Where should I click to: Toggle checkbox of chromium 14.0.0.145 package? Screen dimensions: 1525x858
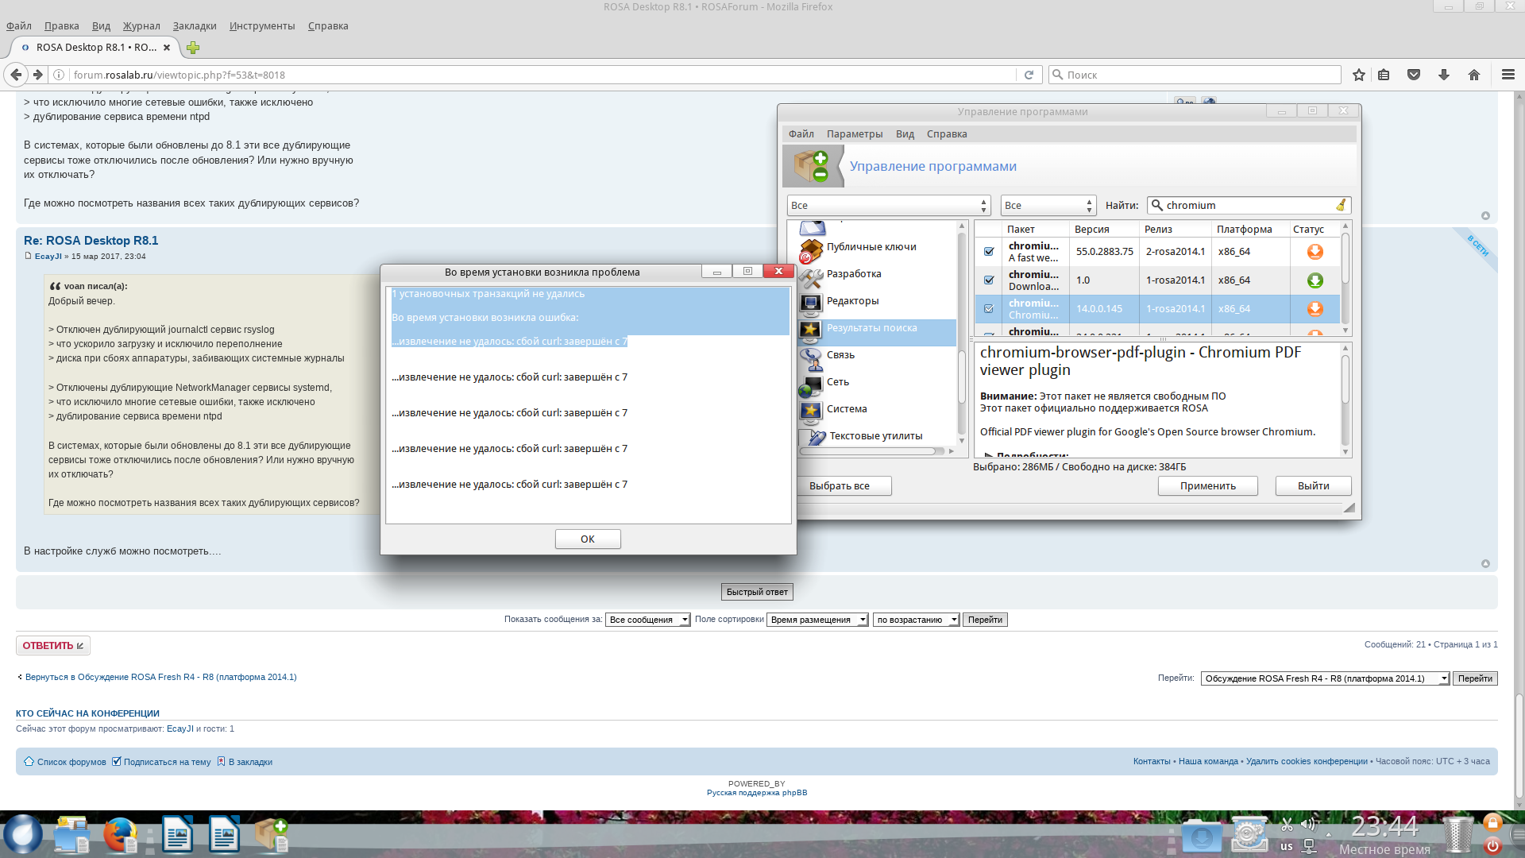[989, 309]
